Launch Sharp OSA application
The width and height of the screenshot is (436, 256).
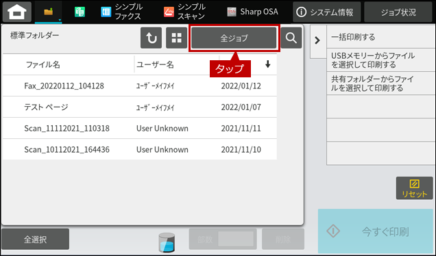click(x=252, y=12)
